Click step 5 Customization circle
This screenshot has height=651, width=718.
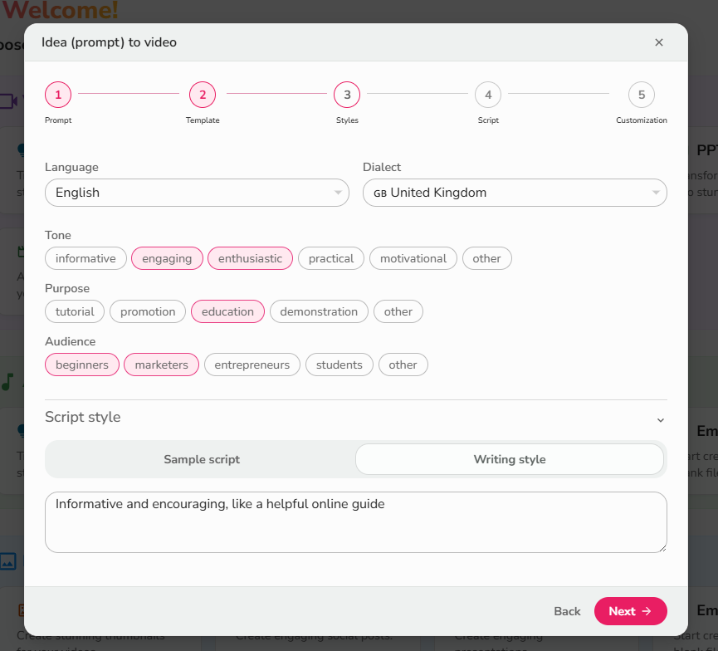[642, 95]
